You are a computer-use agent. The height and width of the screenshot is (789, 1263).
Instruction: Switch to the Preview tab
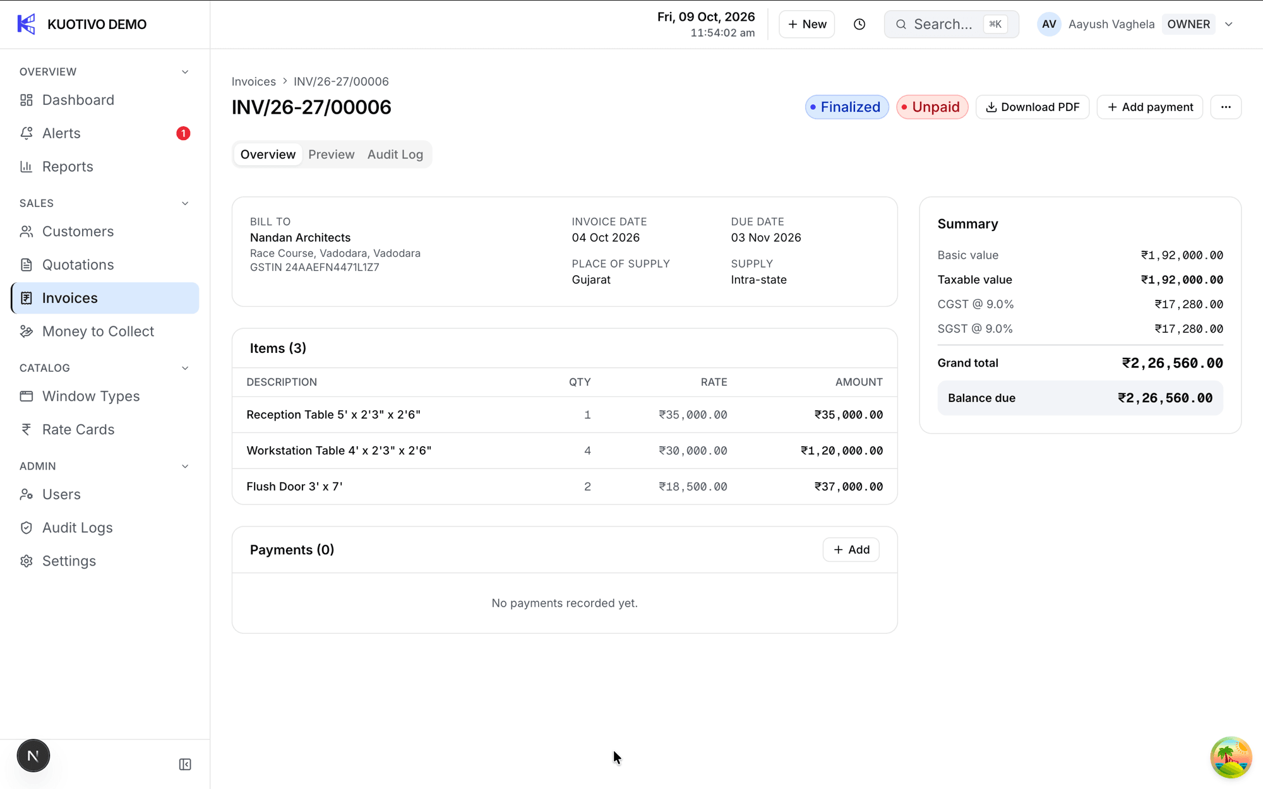(332, 155)
